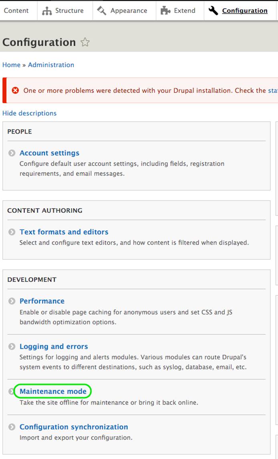Viewport: 278px width, 459px height.
Task: Open the Content menu tab
Action: (16, 11)
